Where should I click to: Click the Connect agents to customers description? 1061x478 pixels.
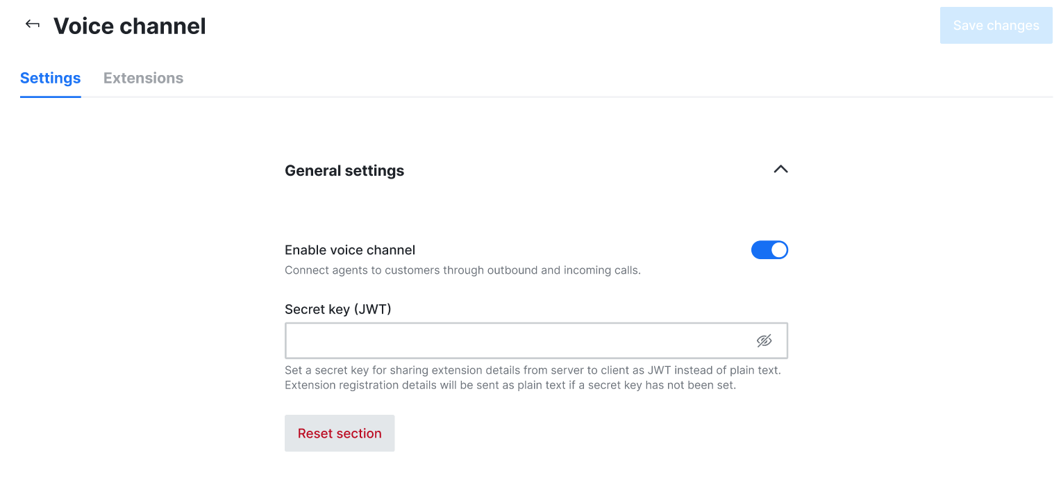[x=462, y=270]
